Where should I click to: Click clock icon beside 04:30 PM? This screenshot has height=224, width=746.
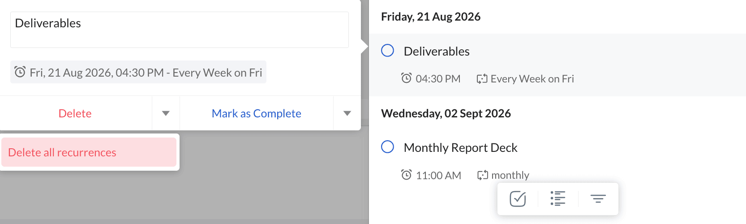406,78
